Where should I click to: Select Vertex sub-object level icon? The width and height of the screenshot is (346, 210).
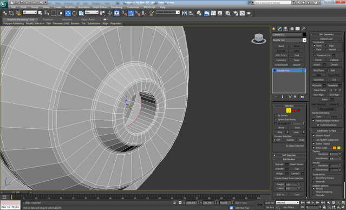tap(279, 110)
